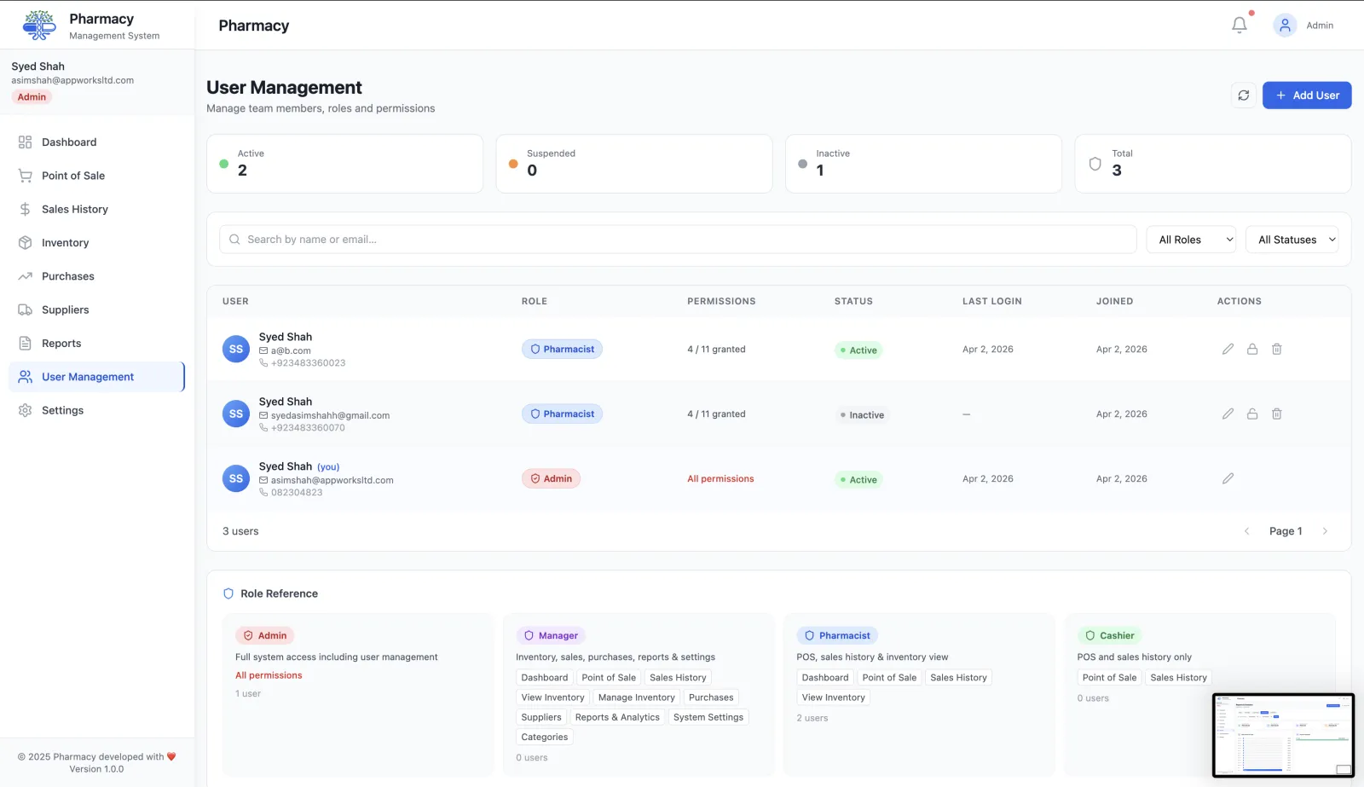Viewport: 1364px width, 787px height.
Task: Edit the asimshah@appworksltd.com admin user pencil icon
Action: point(1228,478)
